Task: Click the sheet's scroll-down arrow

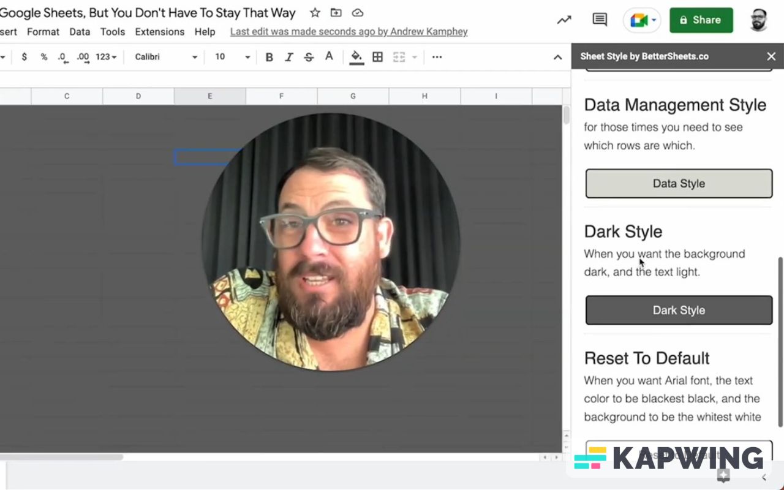Action: point(567,449)
